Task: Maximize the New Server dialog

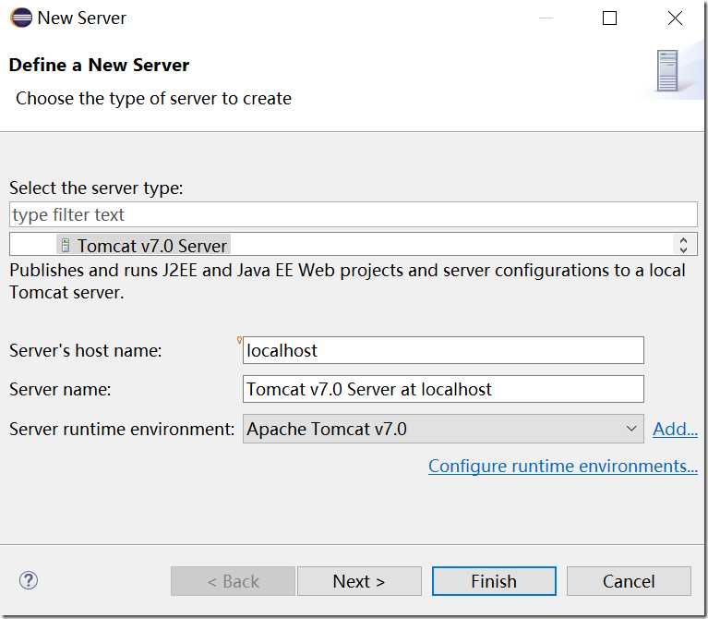Action: (x=609, y=18)
